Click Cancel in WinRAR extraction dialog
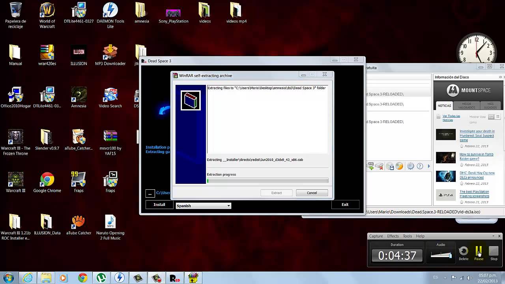This screenshot has height=284, width=505. click(312, 192)
